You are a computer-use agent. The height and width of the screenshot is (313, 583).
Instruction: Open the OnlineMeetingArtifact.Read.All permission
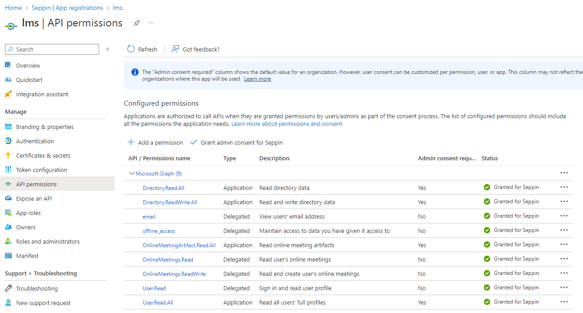coord(179,245)
